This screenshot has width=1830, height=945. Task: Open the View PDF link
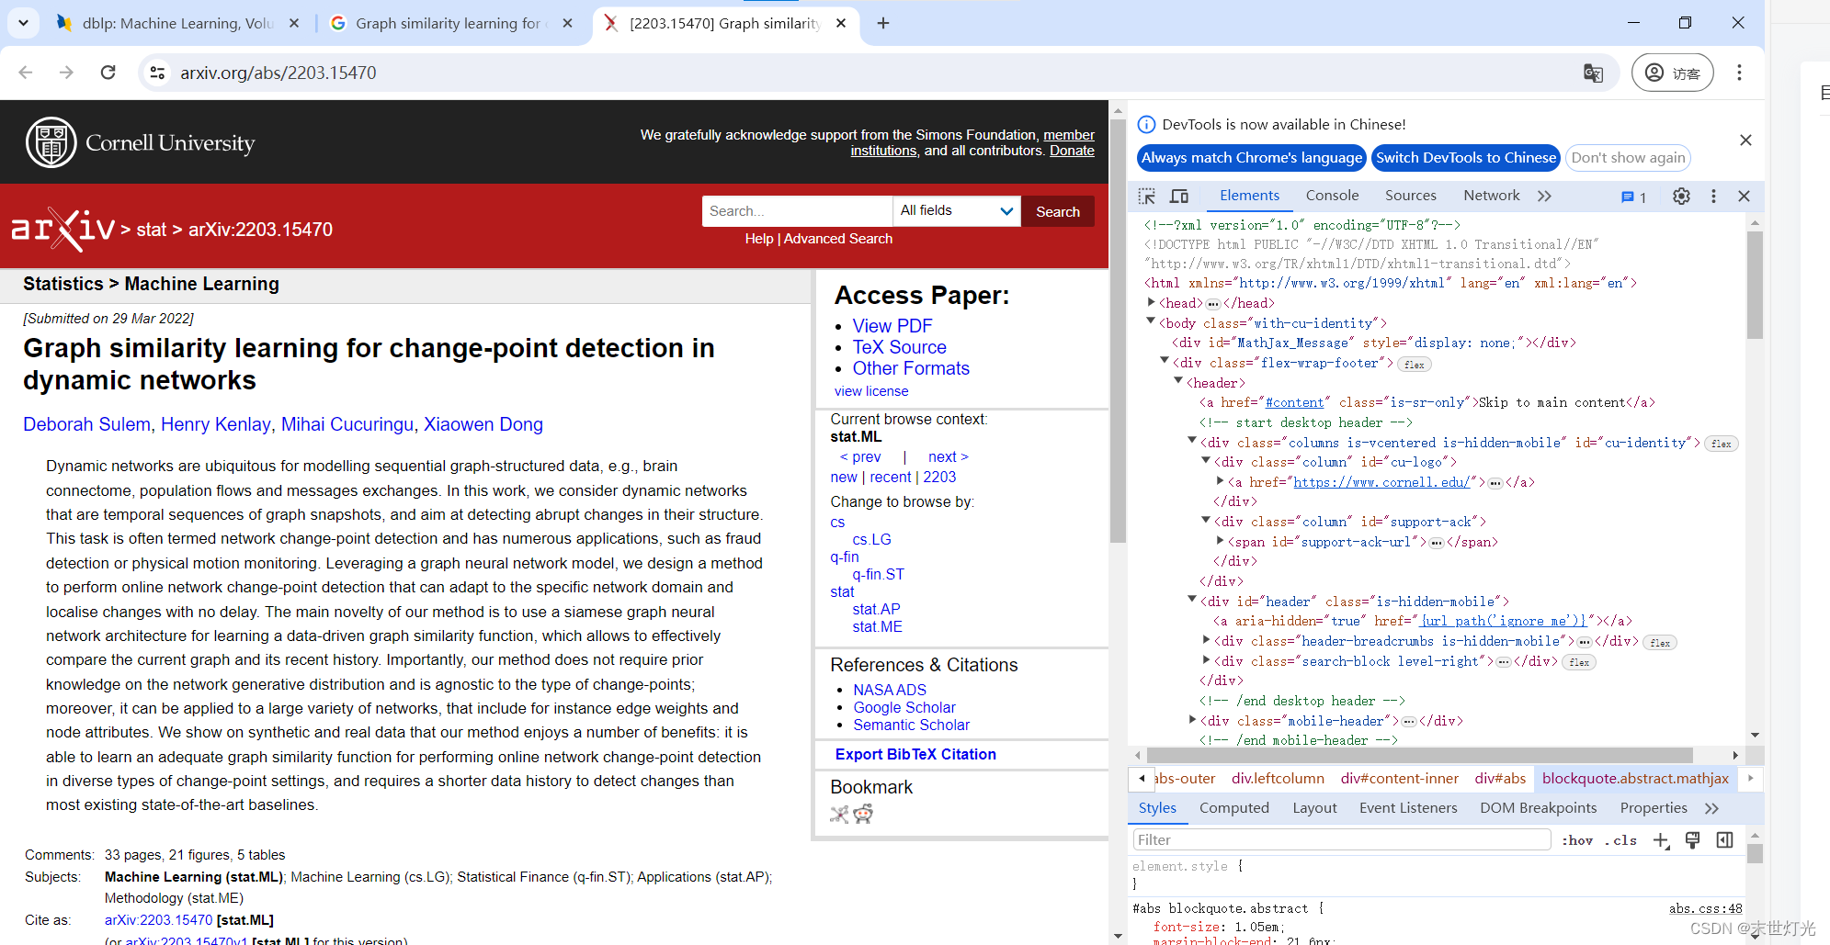(892, 326)
